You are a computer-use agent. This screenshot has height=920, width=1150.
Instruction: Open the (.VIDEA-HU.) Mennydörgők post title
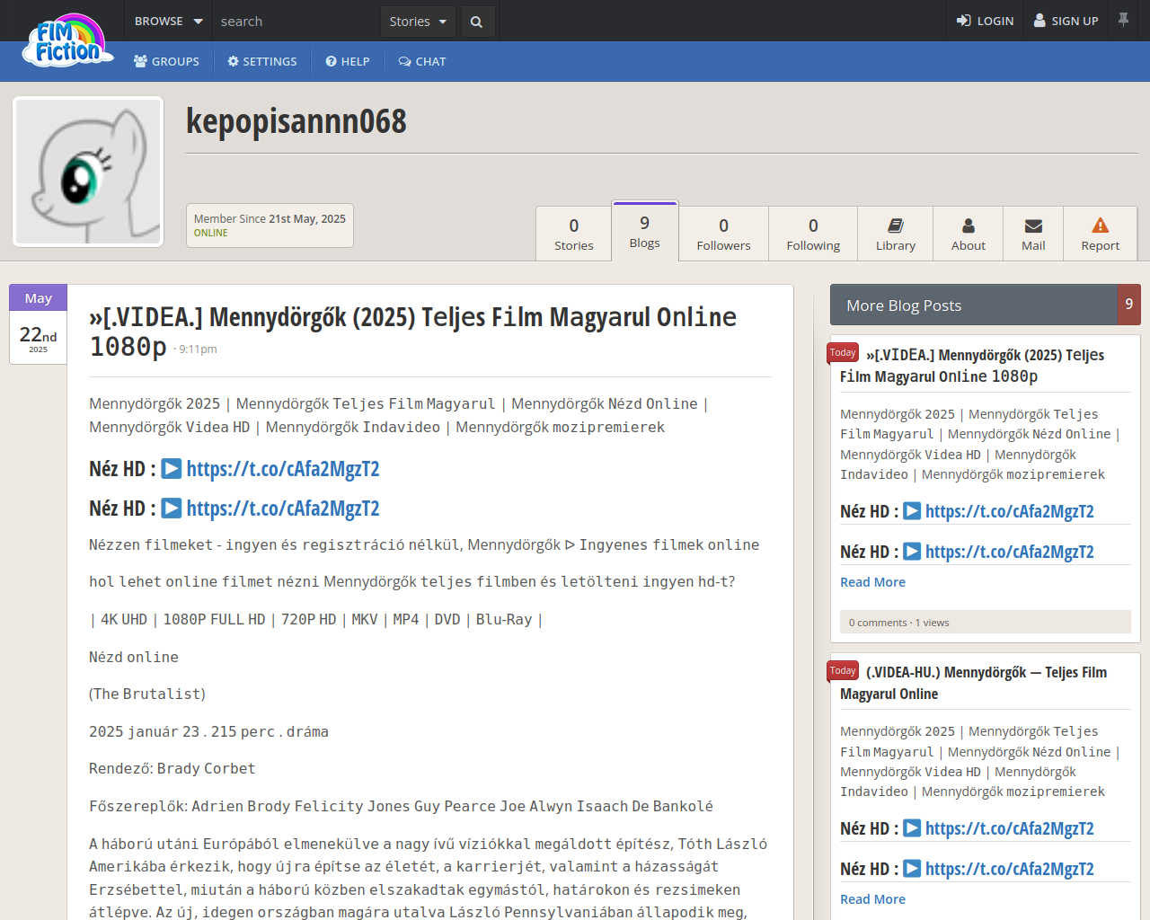(x=973, y=683)
